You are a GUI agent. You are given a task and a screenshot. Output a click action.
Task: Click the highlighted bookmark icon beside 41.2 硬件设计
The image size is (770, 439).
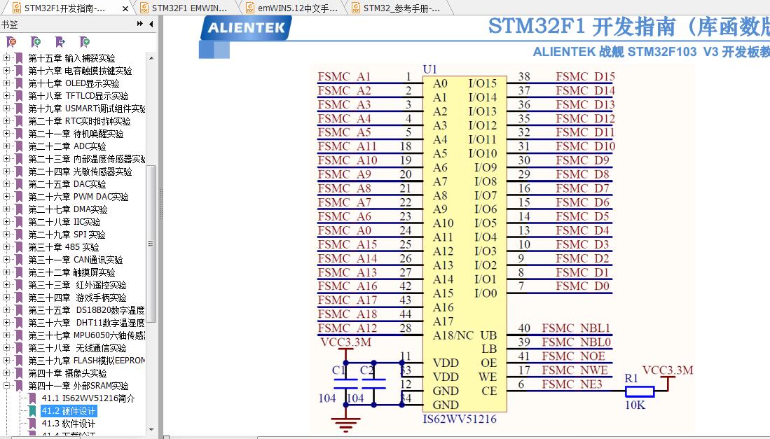(32, 411)
